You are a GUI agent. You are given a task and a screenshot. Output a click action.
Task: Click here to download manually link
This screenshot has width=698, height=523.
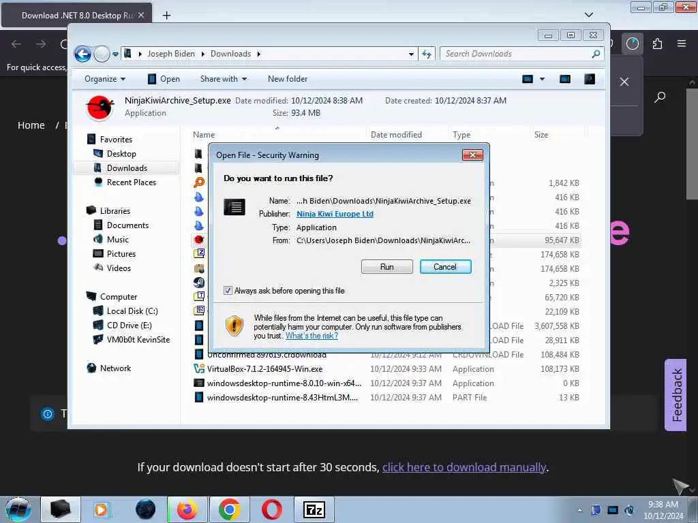pos(464,467)
